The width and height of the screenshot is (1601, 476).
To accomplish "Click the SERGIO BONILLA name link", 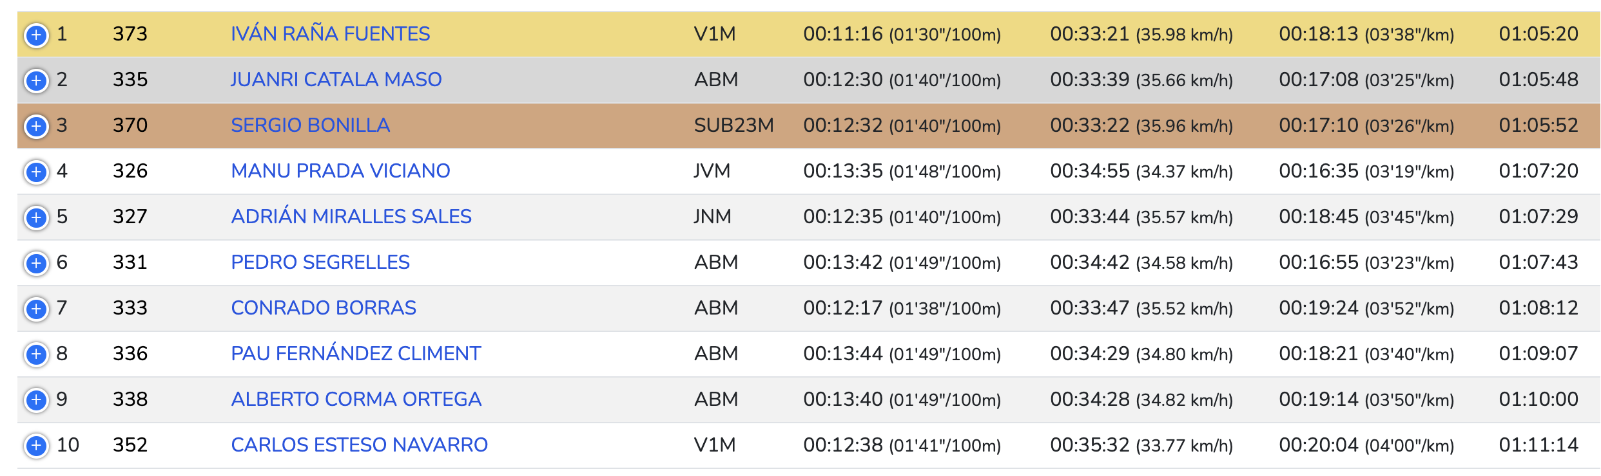I will [x=310, y=125].
